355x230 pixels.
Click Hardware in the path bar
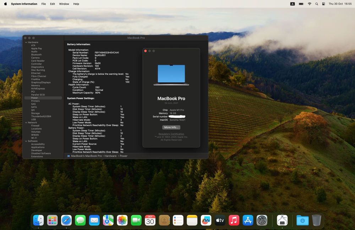[x=110, y=156]
